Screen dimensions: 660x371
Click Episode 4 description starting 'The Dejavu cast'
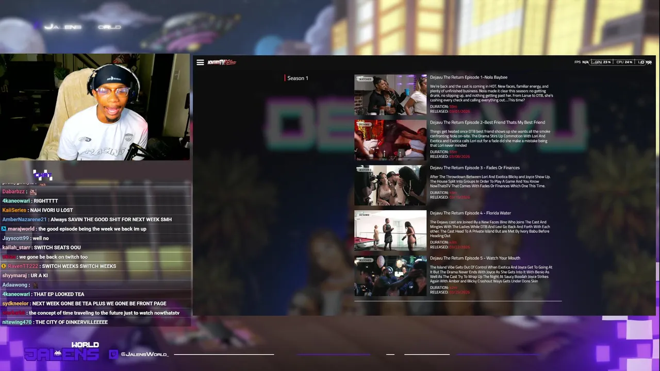pyautogui.click(x=490, y=229)
